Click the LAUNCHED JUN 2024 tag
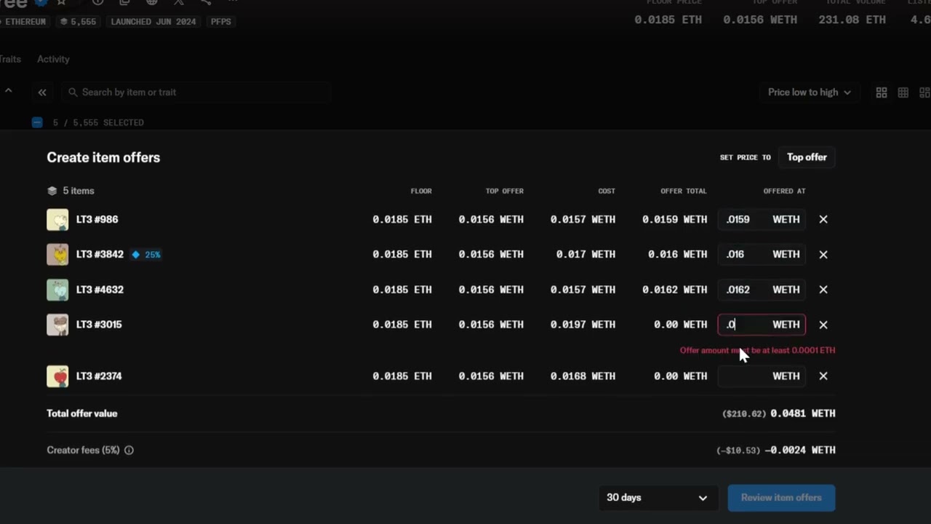The image size is (931, 524). [153, 22]
